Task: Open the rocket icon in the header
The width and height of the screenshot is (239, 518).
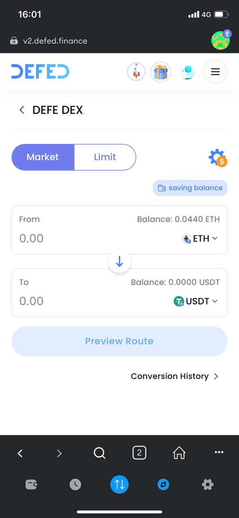Action: pyautogui.click(x=136, y=72)
